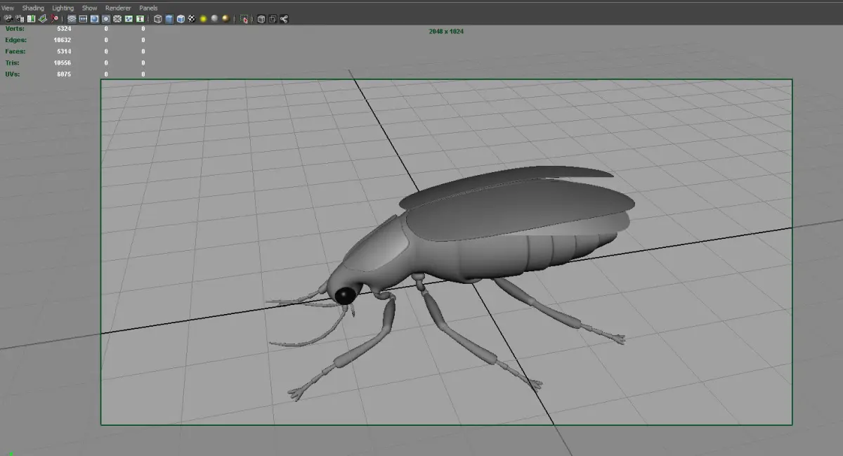The width and height of the screenshot is (843, 456).
Task: Click the yellow Use All Lights icon
Action: 203,19
